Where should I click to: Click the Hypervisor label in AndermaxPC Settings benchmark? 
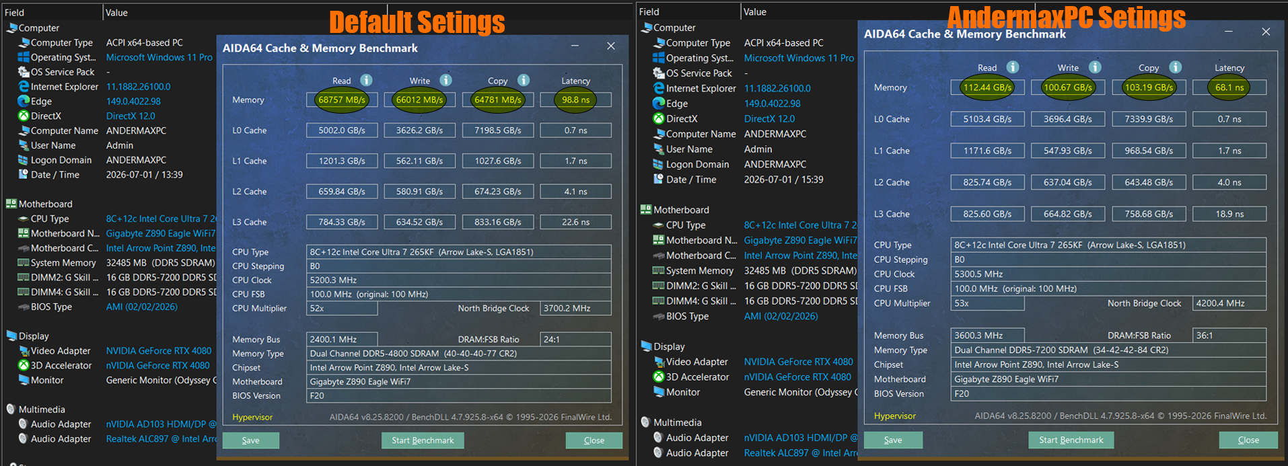tap(895, 416)
